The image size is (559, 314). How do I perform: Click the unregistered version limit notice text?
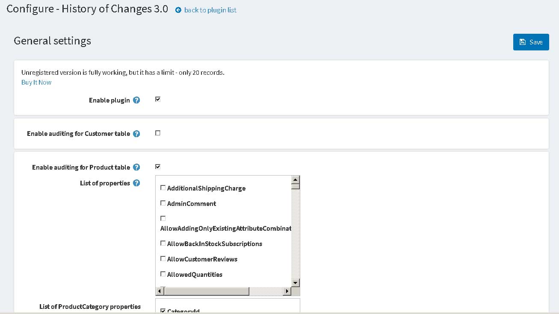point(123,73)
